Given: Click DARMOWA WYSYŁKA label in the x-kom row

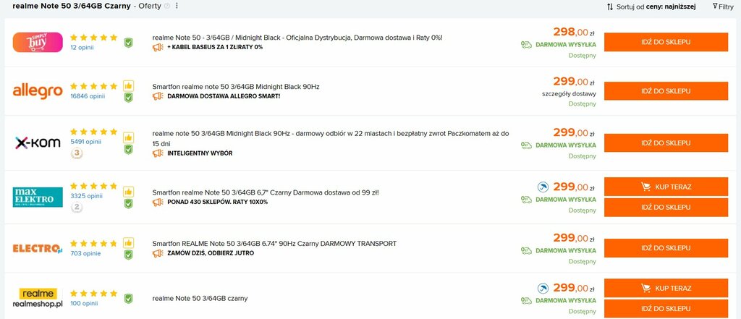Looking at the screenshot, I should (566, 145).
